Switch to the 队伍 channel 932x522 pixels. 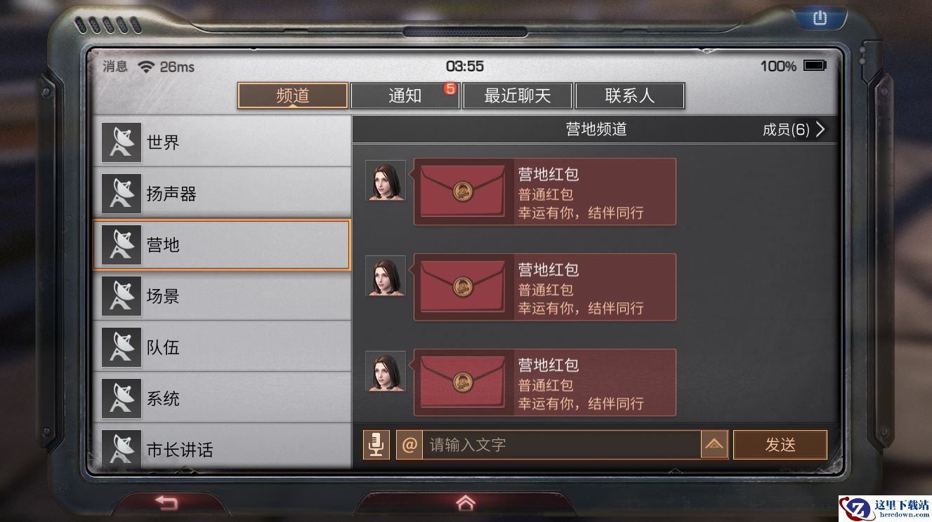pos(222,347)
